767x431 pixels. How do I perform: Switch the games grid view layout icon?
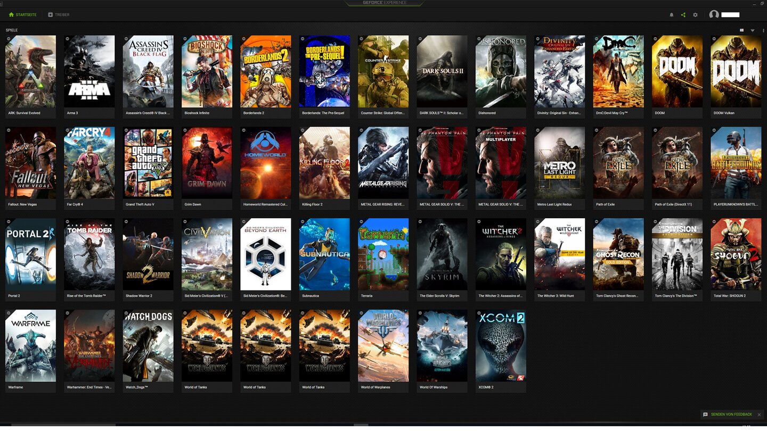tap(741, 30)
